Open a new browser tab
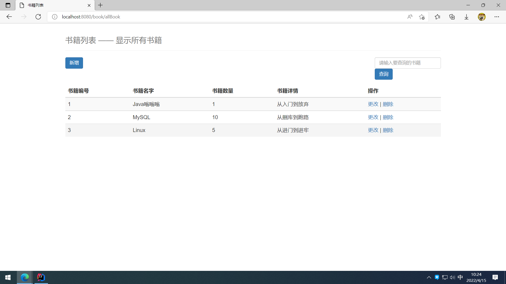This screenshot has height=284, width=506. [x=100, y=5]
